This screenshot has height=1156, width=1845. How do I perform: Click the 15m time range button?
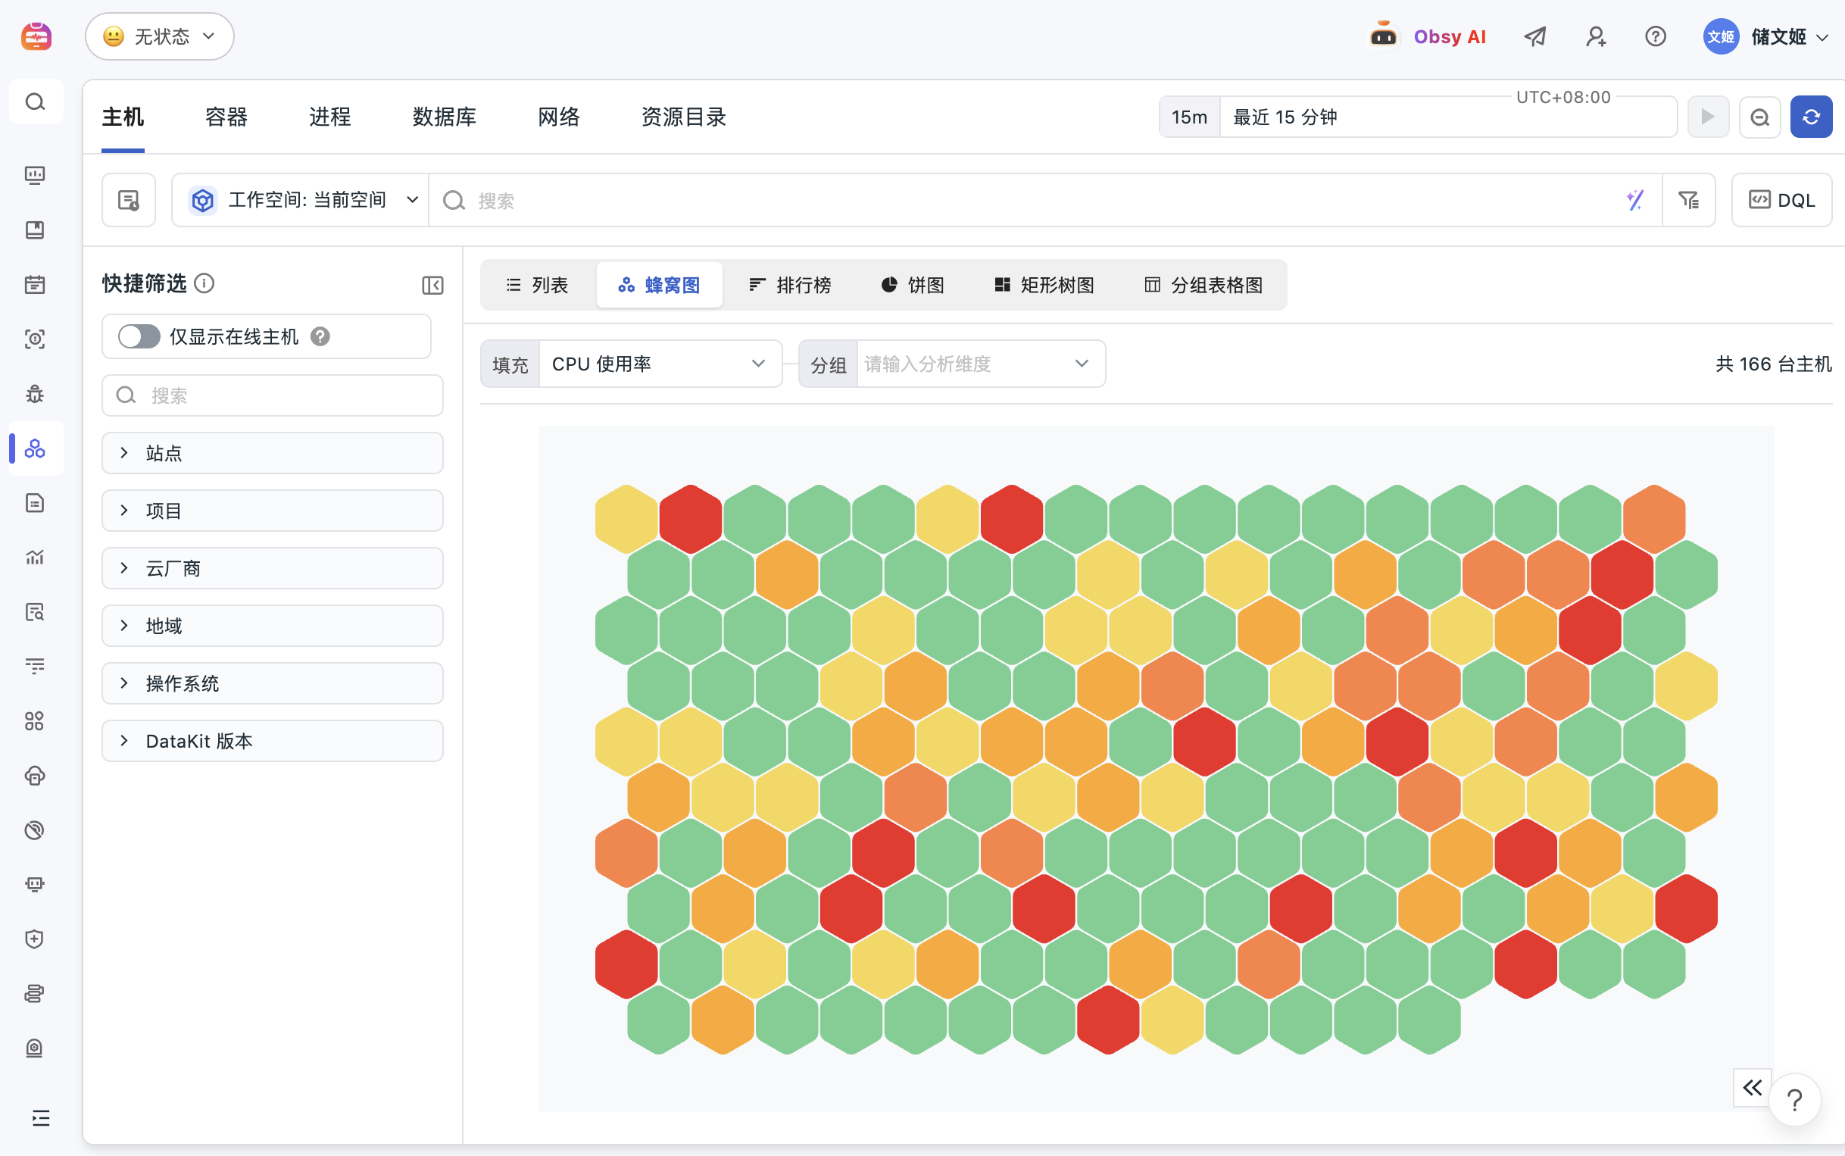[x=1189, y=117]
